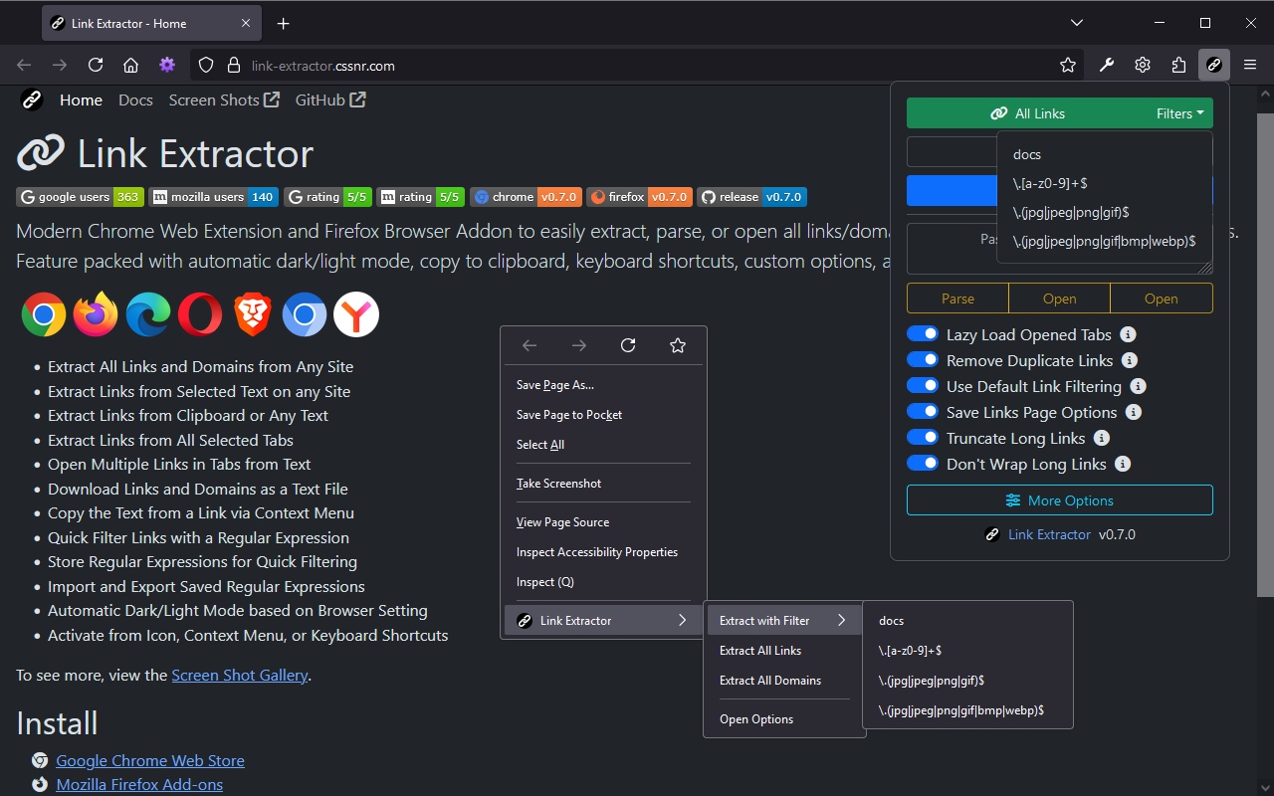
Task: Follow the Screen Shot Gallery link
Action: [239, 675]
